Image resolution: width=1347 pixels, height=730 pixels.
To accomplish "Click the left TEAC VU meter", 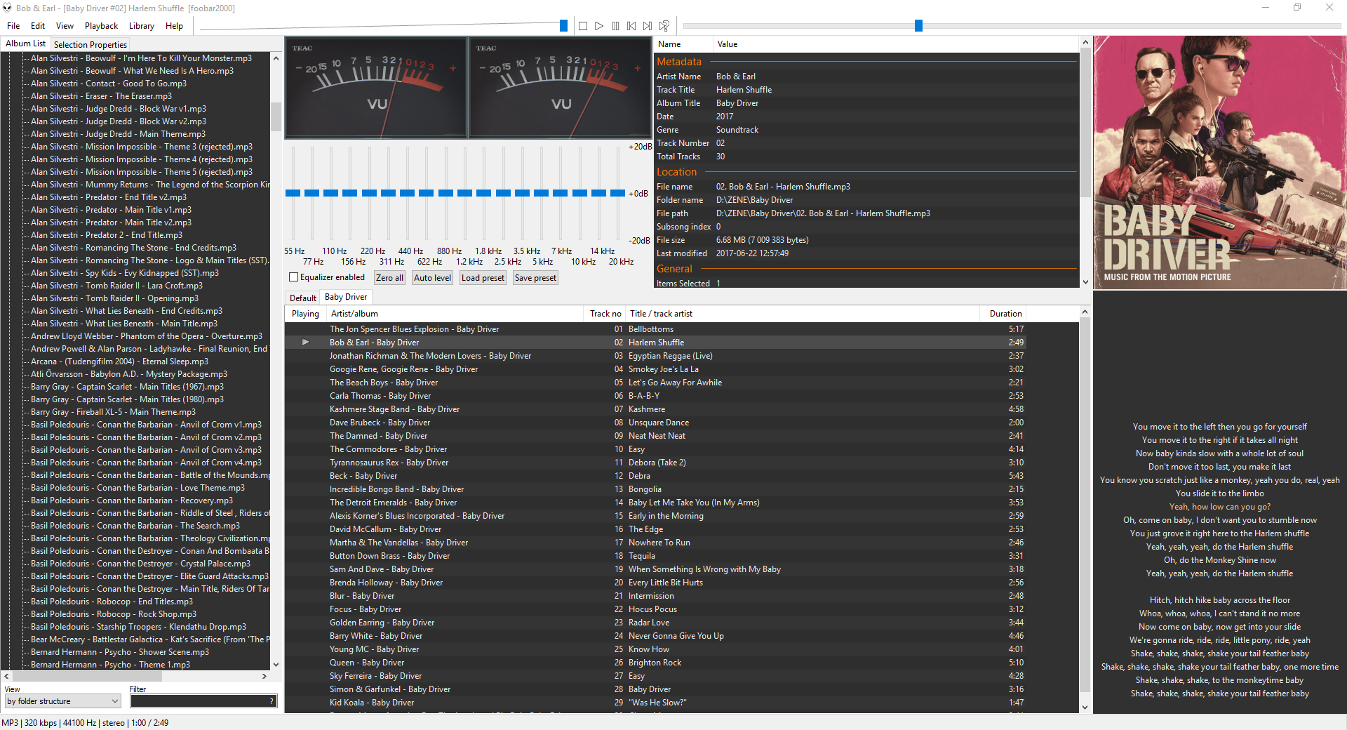I will tap(376, 88).
